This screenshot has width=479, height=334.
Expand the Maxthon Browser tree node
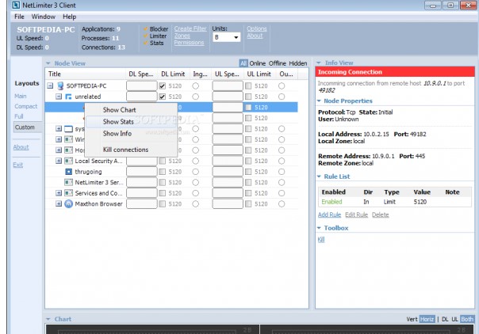(59, 203)
